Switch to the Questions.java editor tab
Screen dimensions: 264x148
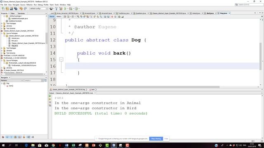pos(141,13)
